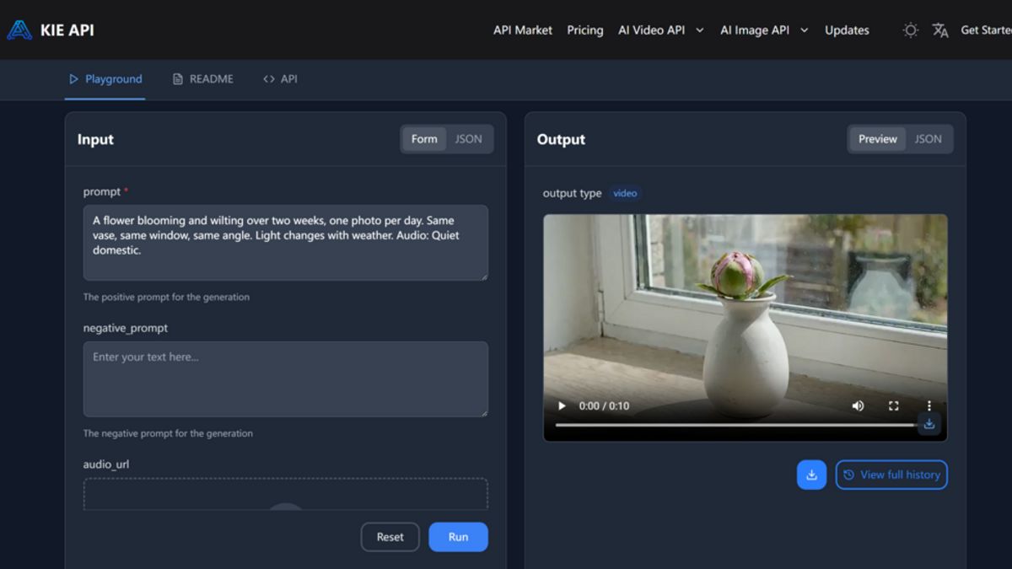Screen dimensions: 1012x569
Task: Click the 'The negative prompt for the generation' hint
Action: (x=168, y=433)
